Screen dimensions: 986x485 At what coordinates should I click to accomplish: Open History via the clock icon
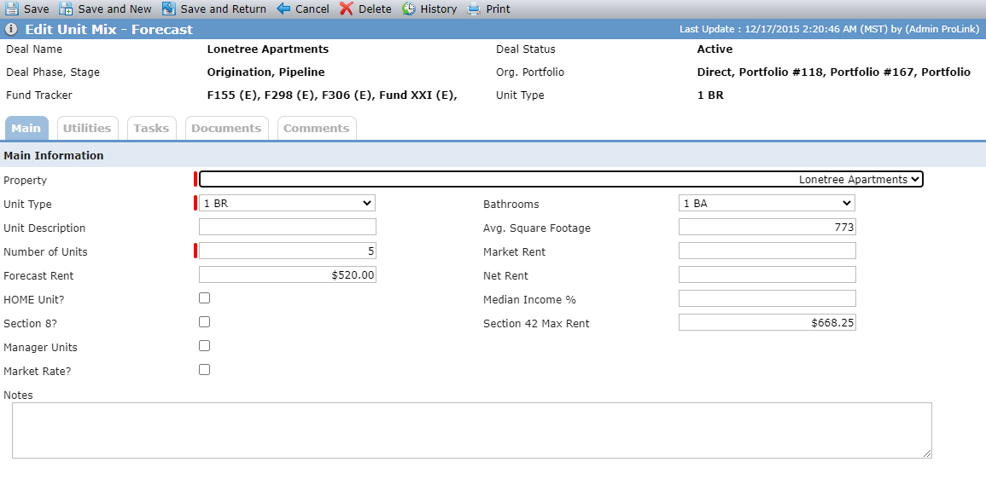pos(410,9)
